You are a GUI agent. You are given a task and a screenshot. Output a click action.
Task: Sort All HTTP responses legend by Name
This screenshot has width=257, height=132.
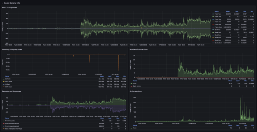click(x=217, y=12)
